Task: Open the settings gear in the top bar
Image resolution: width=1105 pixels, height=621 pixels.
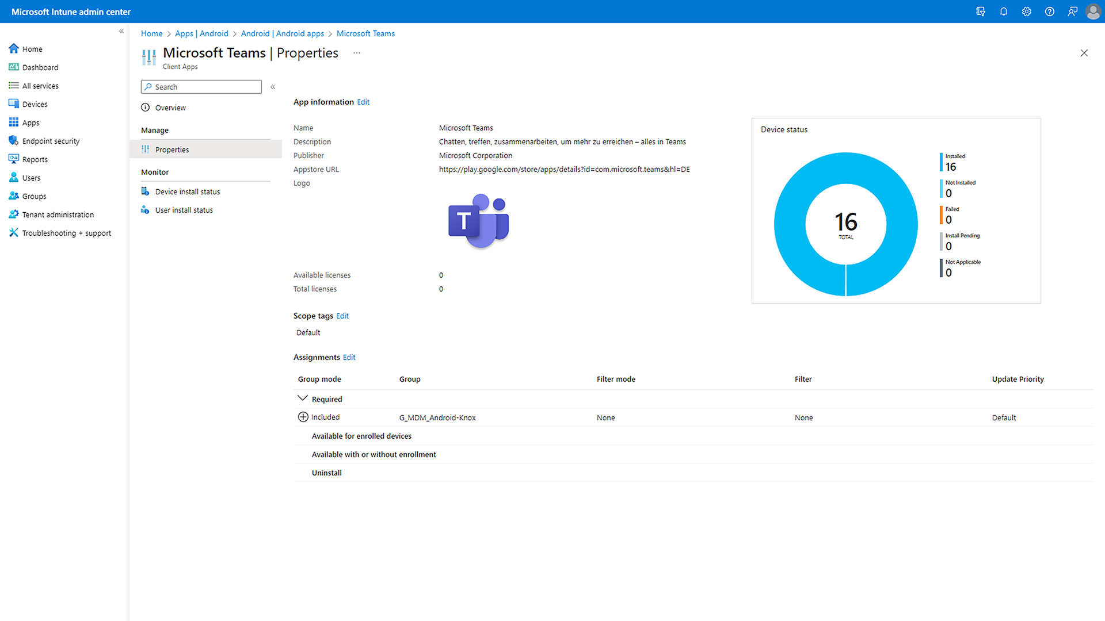Action: click(1027, 11)
